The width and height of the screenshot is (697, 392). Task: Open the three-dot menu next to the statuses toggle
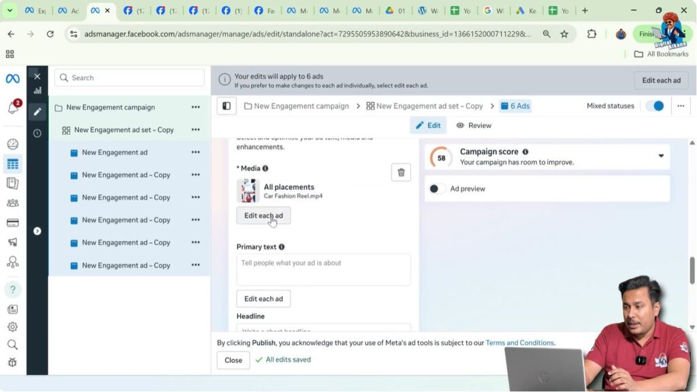click(x=681, y=105)
